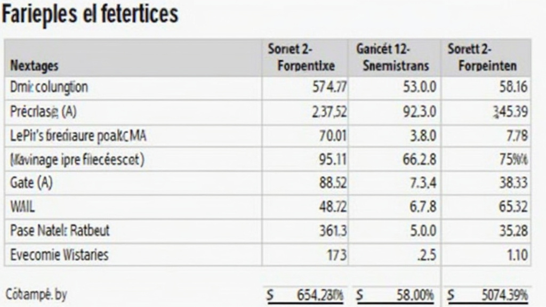
Task: Select the 'Gate (A)' row label
Action: click(x=31, y=183)
